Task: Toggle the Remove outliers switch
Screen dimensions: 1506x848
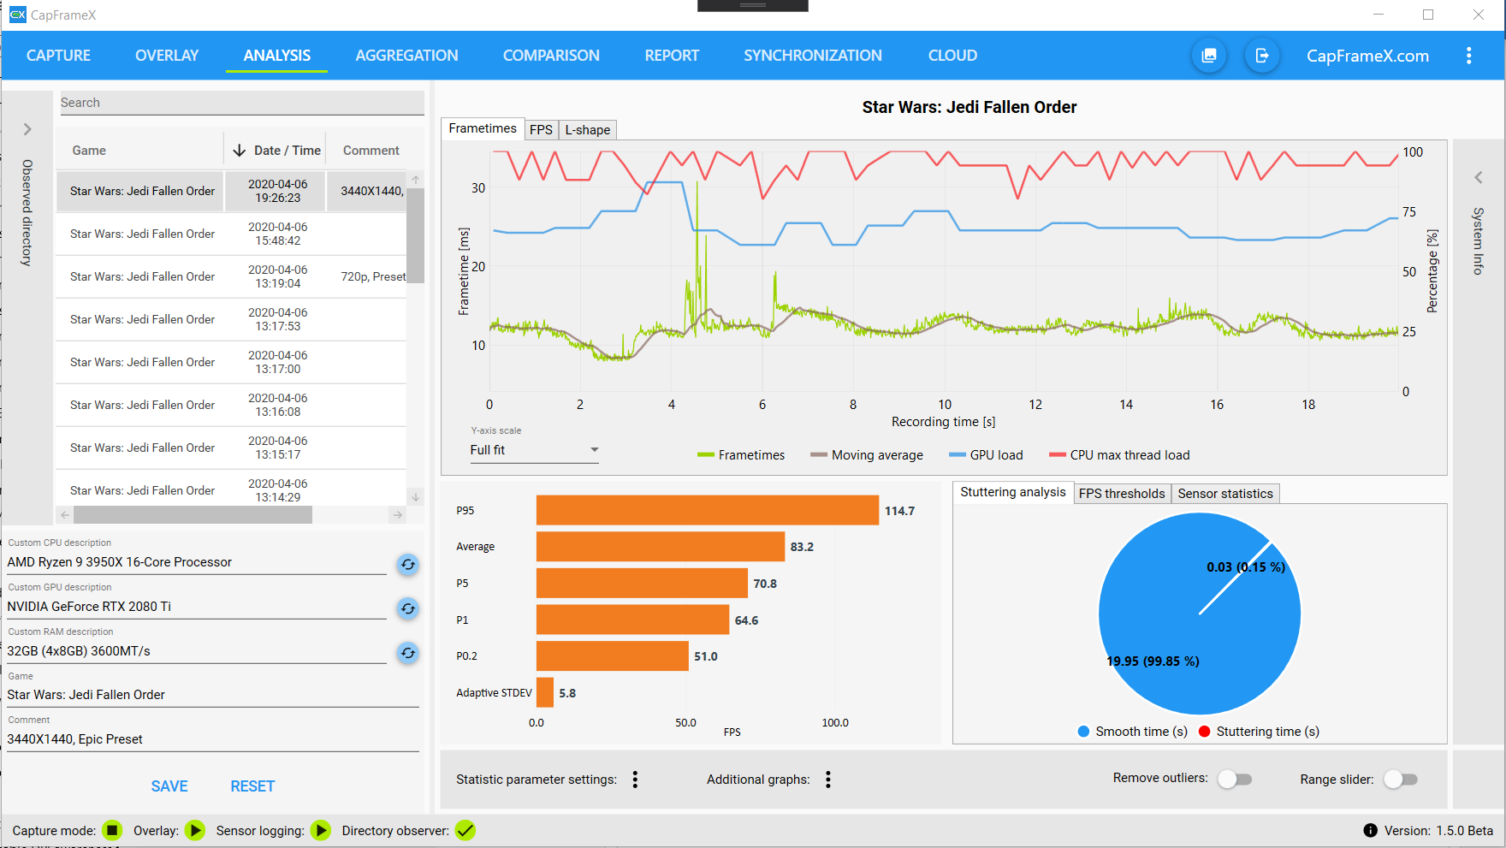Action: (1235, 779)
